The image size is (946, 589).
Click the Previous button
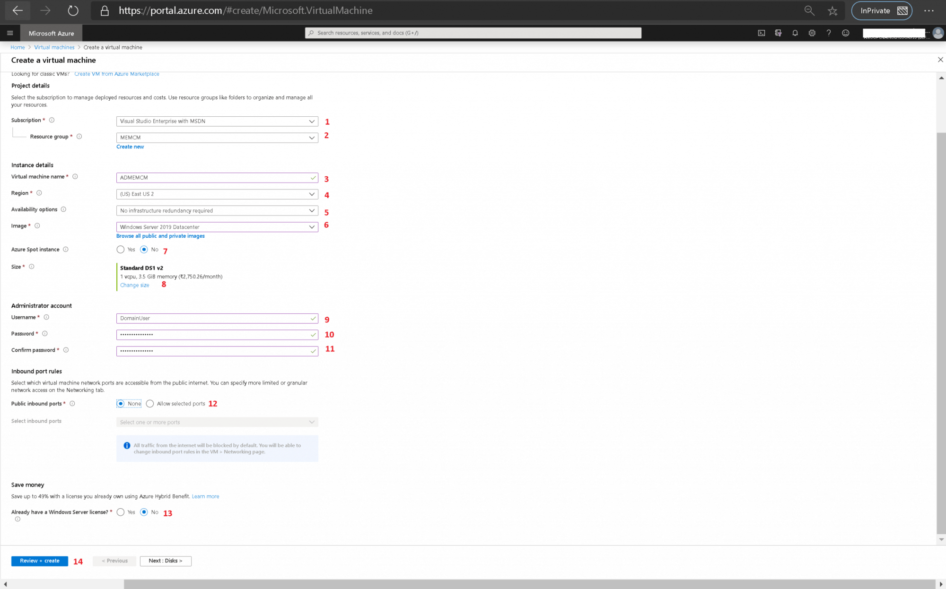(114, 561)
